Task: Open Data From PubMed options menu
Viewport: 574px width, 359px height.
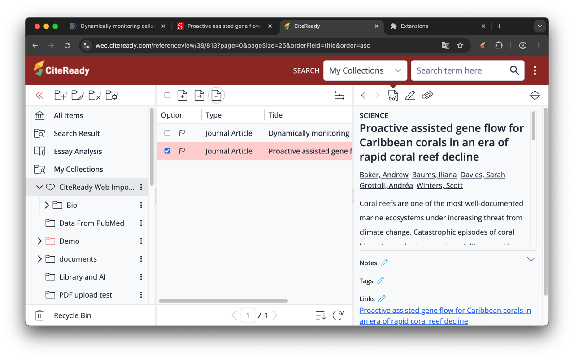Action: point(141,223)
